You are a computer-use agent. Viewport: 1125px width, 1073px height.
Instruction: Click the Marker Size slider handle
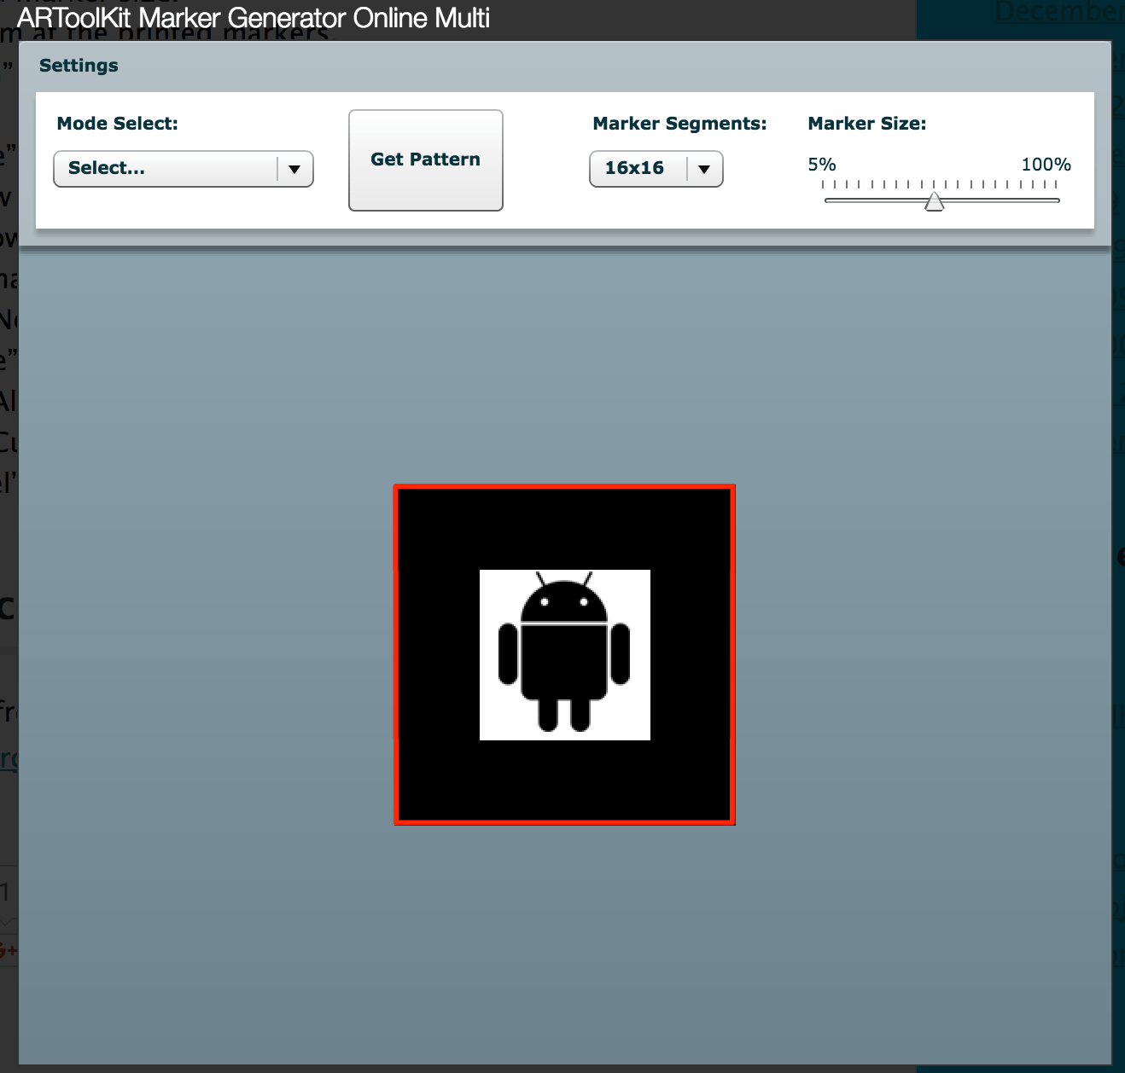[935, 201]
